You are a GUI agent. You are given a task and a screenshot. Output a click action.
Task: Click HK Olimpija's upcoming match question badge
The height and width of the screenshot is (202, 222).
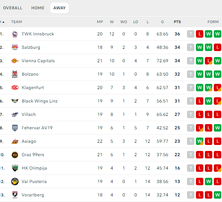pos(191,168)
